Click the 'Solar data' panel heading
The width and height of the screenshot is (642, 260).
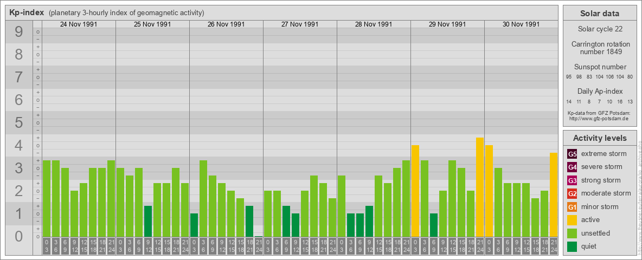click(x=599, y=14)
